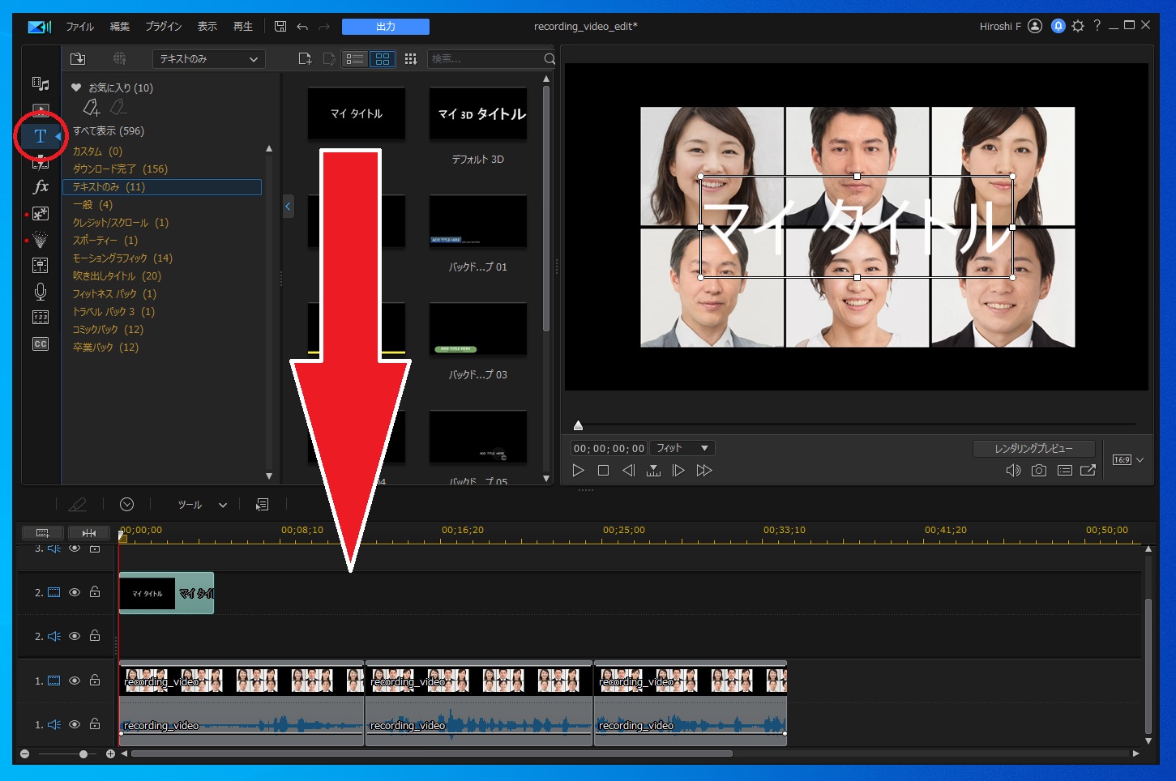
Task: Open the ツール dropdown
Action: pyautogui.click(x=202, y=505)
